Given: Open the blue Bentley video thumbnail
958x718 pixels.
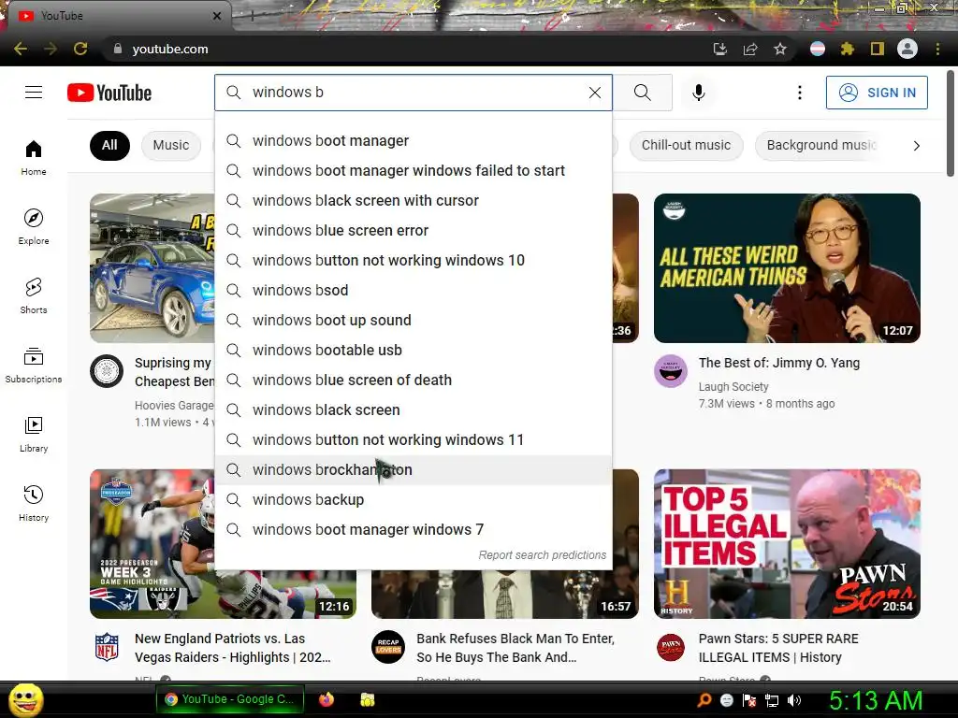Looking at the screenshot, I should click(x=152, y=268).
